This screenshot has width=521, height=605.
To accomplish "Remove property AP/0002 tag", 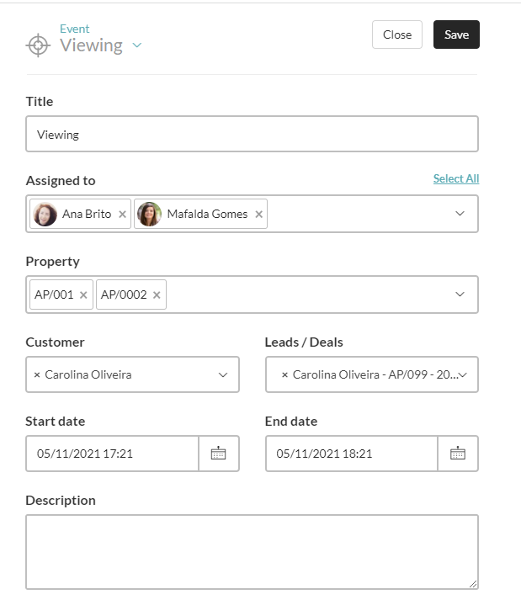I will 157,295.
